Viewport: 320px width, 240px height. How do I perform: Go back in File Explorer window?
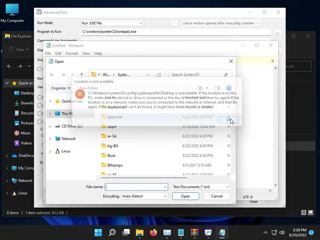point(9,66)
